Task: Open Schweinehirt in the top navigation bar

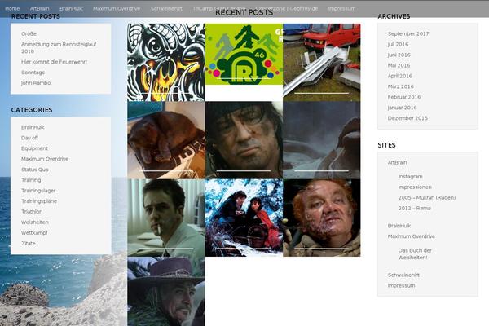Action: [x=166, y=8]
